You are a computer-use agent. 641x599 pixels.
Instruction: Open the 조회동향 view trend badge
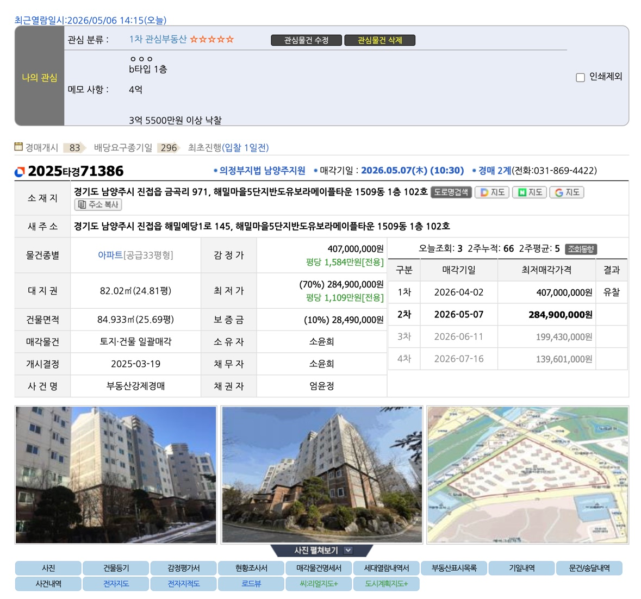(581, 249)
